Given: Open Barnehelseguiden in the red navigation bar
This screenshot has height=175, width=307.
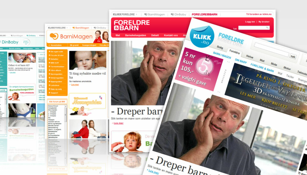Looking at the screenshot, I should [x=136, y=35].
